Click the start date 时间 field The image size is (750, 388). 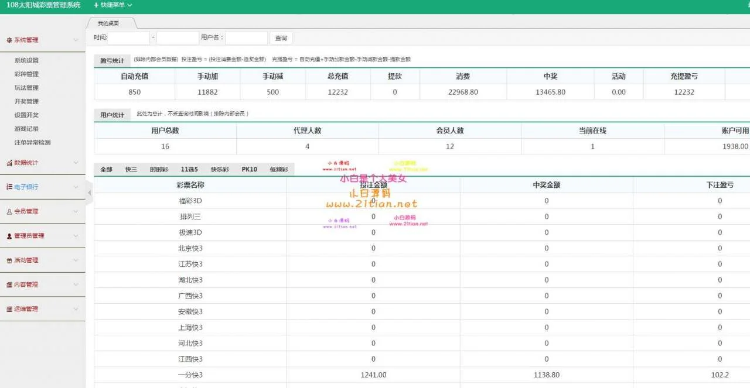point(129,38)
